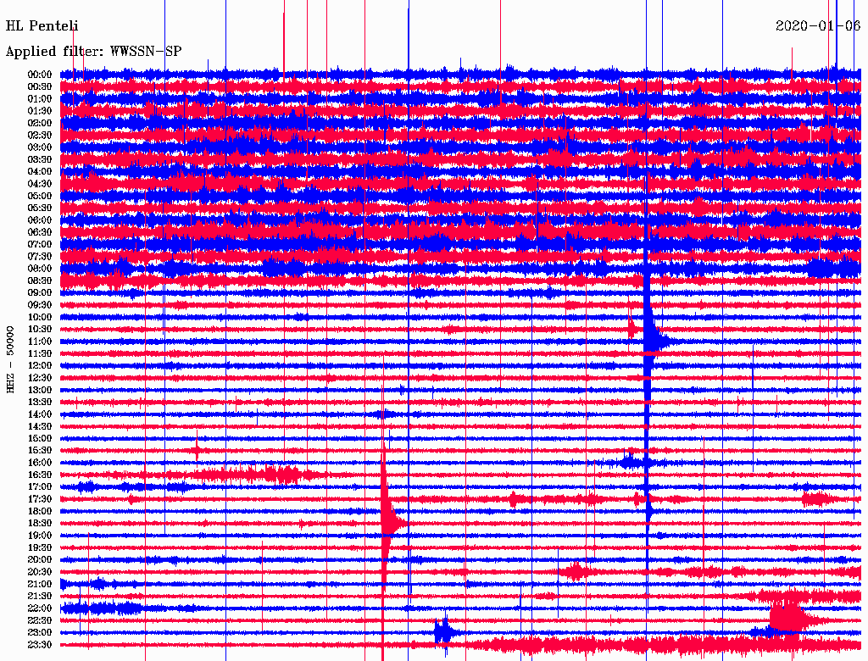Select the 10:00 time row label
Screen dimensions: 868x661
point(40,317)
